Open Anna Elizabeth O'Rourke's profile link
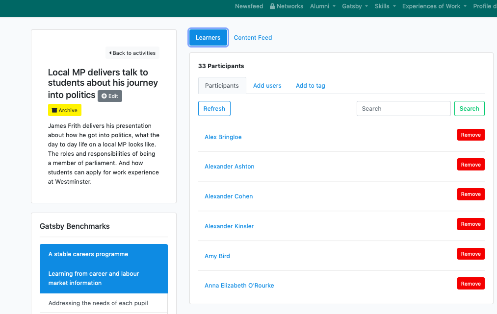Screen dimensions: 497x314 (x=239, y=286)
